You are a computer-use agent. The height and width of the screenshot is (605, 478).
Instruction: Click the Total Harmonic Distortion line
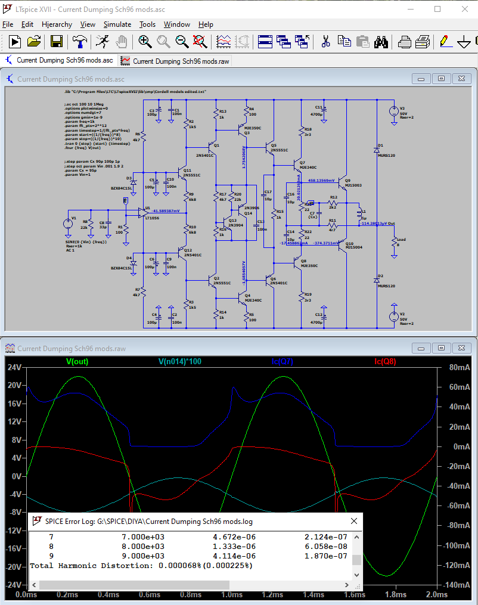pyautogui.click(x=141, y=566)
